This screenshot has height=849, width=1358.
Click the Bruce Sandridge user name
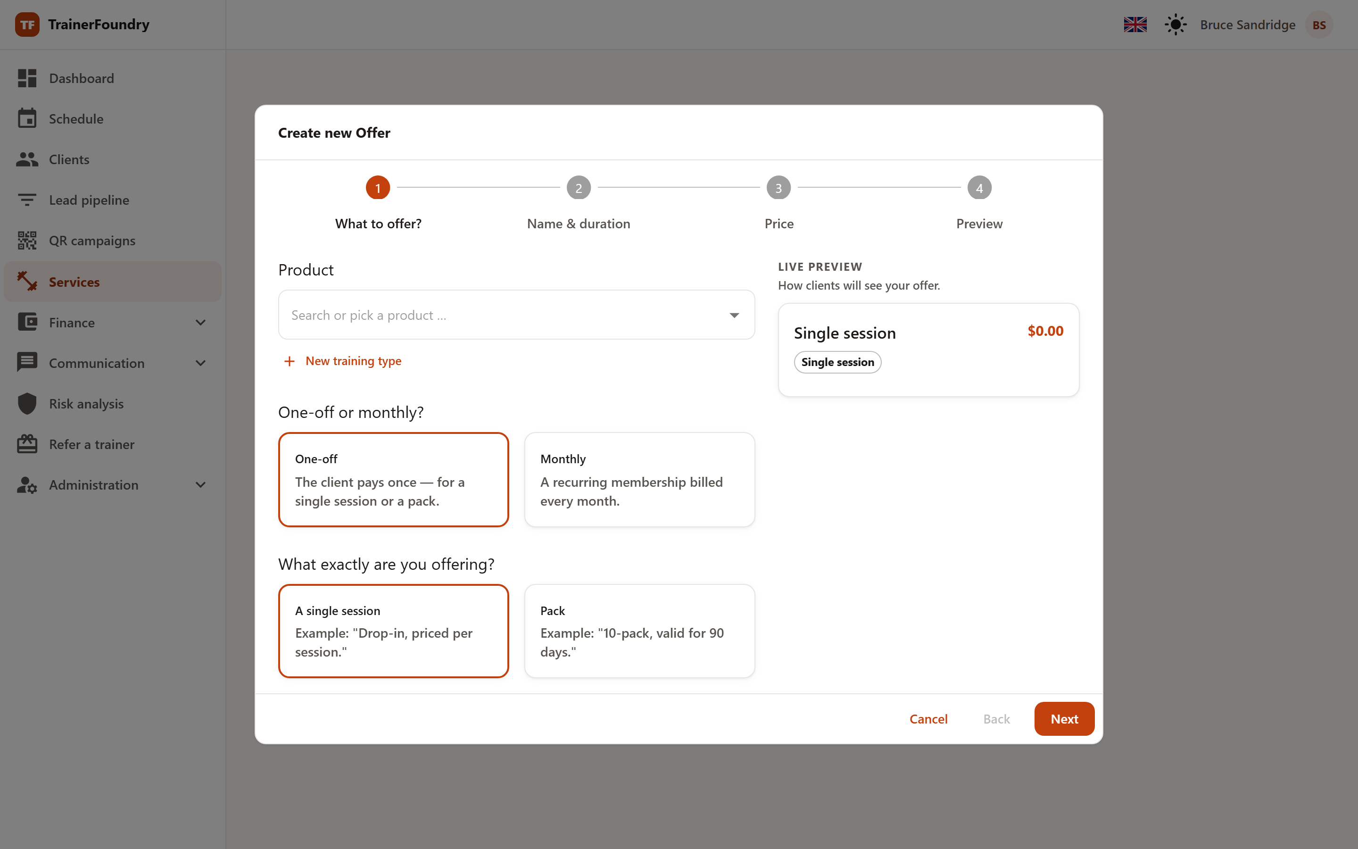(x=1248, y=25)
